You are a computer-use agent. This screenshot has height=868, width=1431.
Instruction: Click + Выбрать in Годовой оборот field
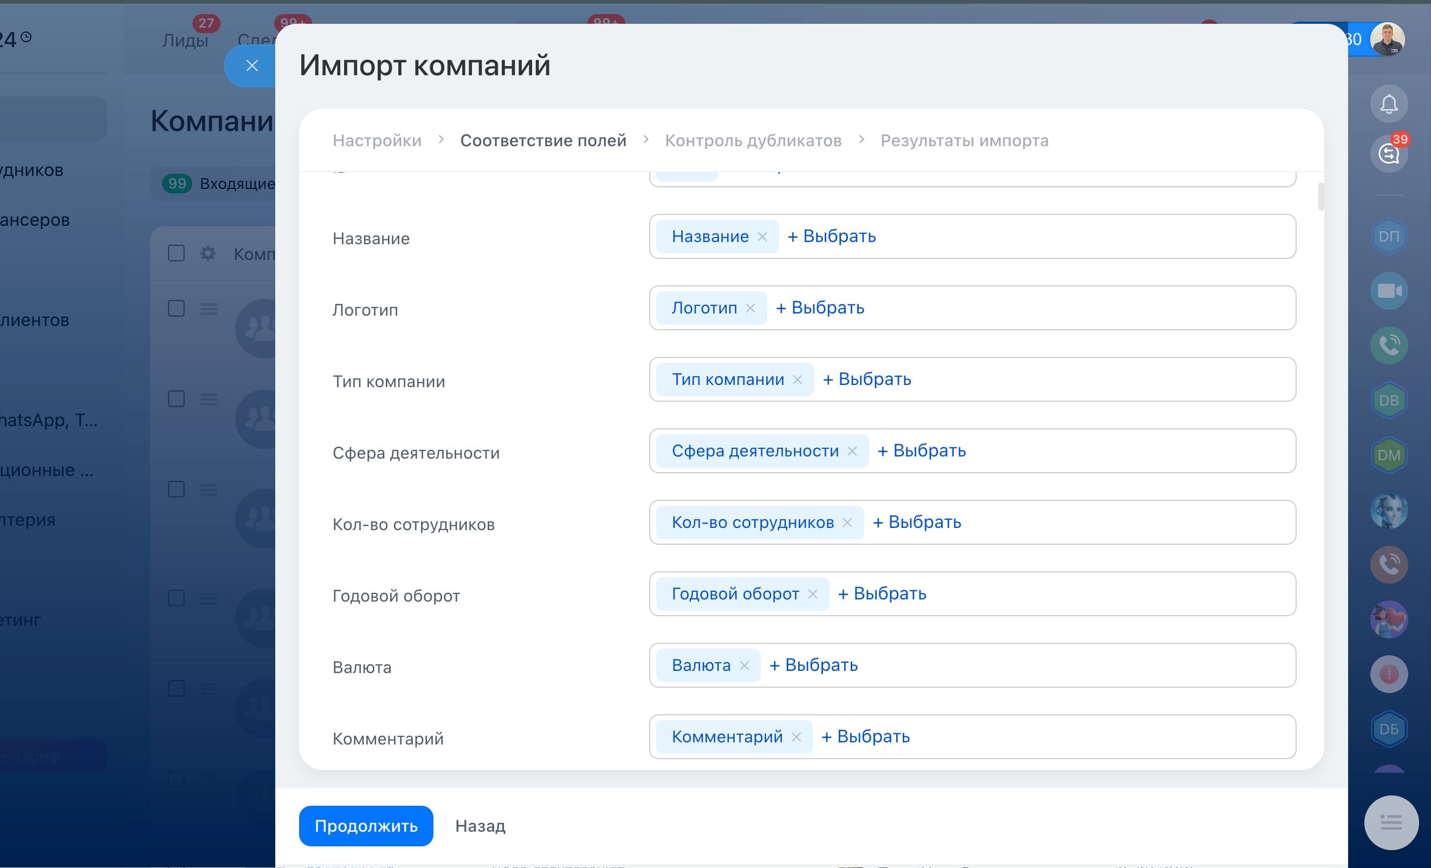(x=882, y=593)
